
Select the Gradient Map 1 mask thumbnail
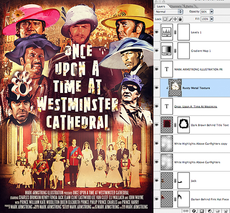tap(184, 51)
